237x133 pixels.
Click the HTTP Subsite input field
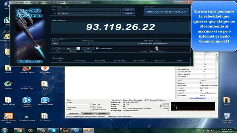click(88, 44)
